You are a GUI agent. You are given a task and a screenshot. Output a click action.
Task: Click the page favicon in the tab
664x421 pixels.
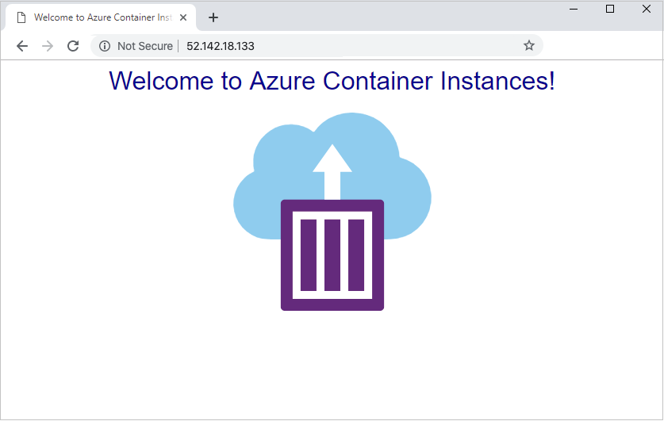pyautogui.click(x=21, y=17)
